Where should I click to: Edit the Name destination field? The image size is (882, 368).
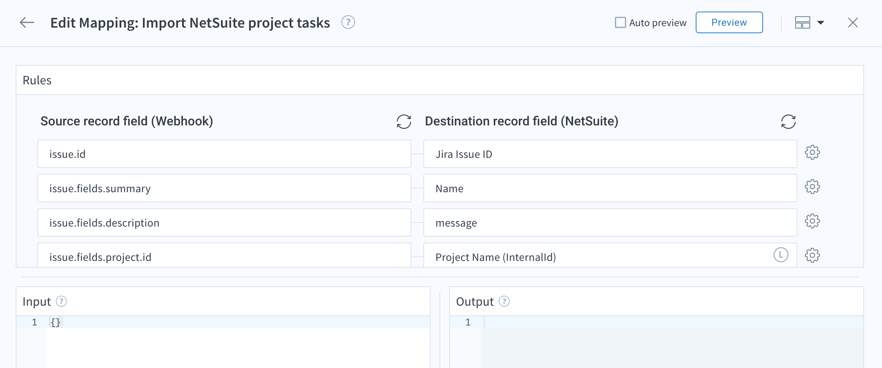pos(610,188)
